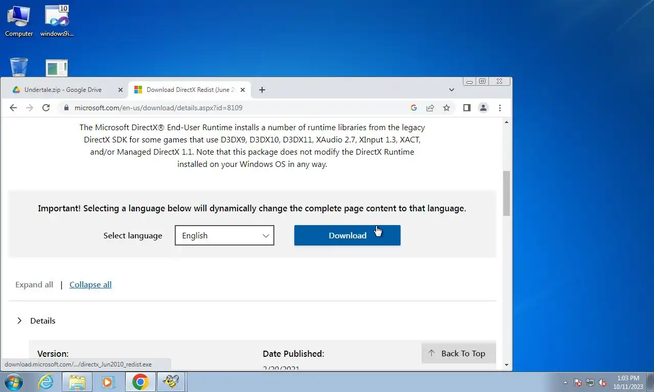Open the Select language dropdown
This screenshot has height=392, width=654.
(224, 235)
